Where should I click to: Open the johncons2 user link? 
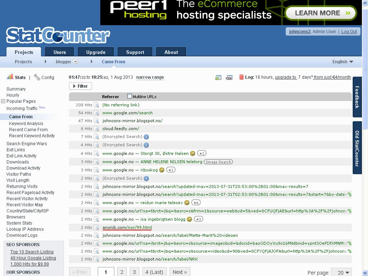[x=299, y=32]
